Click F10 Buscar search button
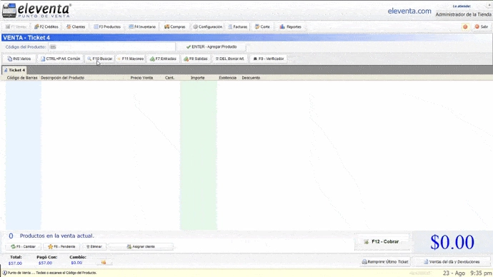The width and height of the screenshot is (493, 277). (x=99, y=59)
